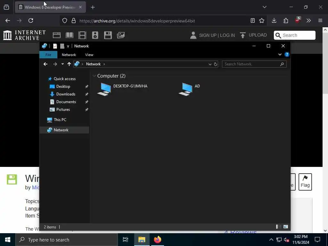
Task: Open Firefox hamburger application menu
Action: tap(320, 20)
